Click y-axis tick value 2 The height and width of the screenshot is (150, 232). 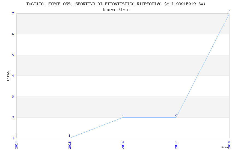click(13, 117)
